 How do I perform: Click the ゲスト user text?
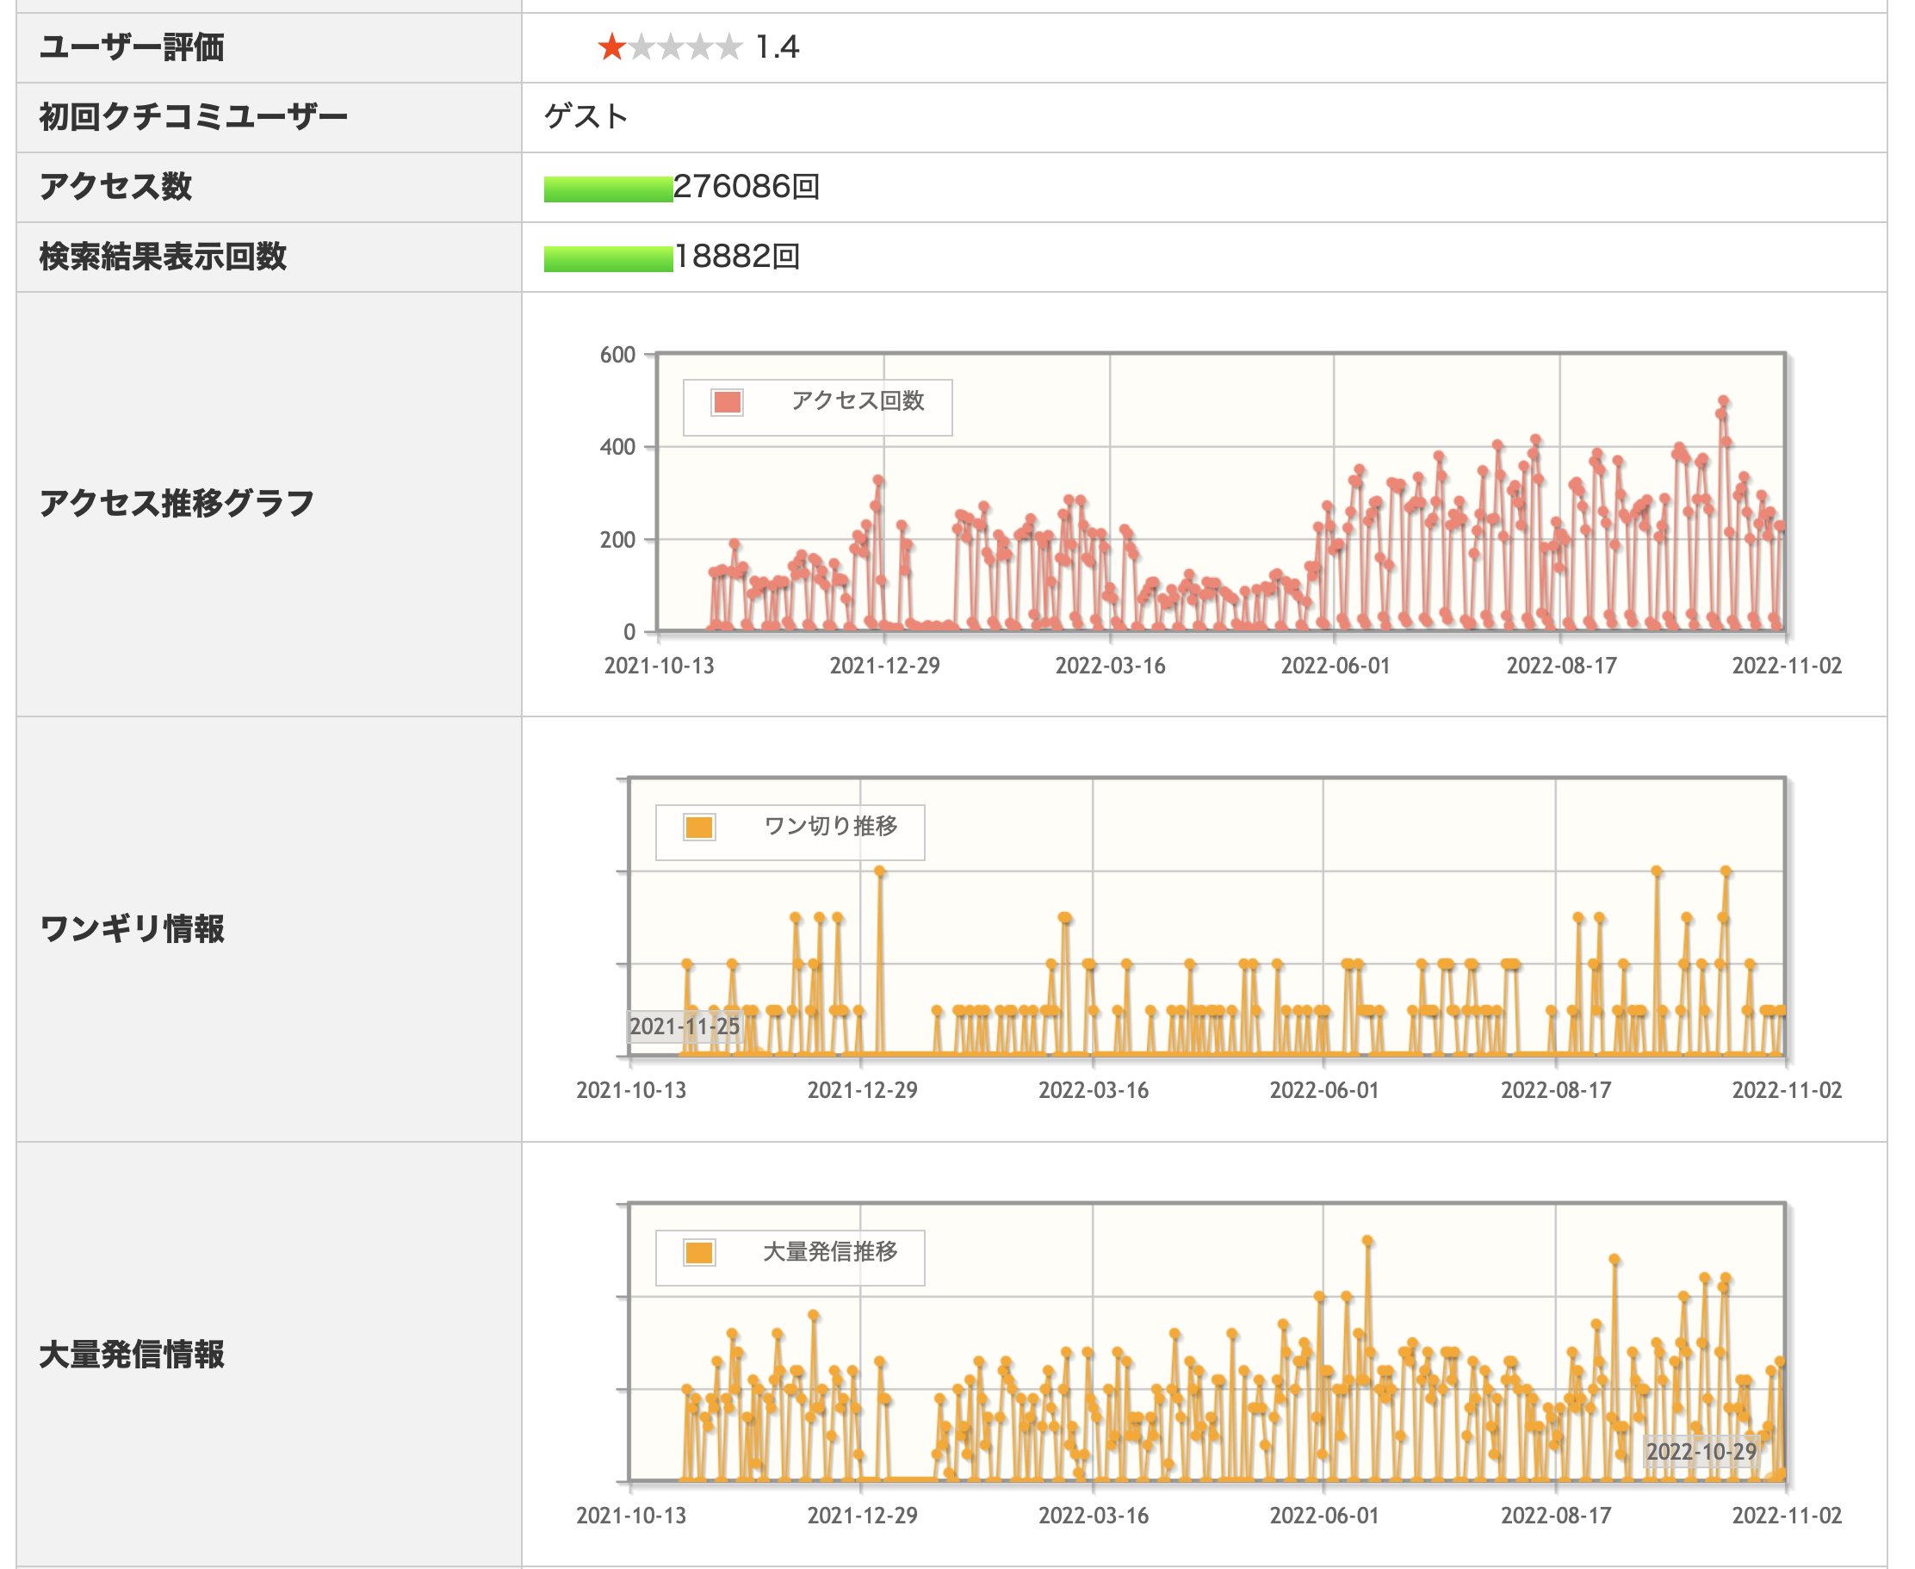click(x=586, y=116)
